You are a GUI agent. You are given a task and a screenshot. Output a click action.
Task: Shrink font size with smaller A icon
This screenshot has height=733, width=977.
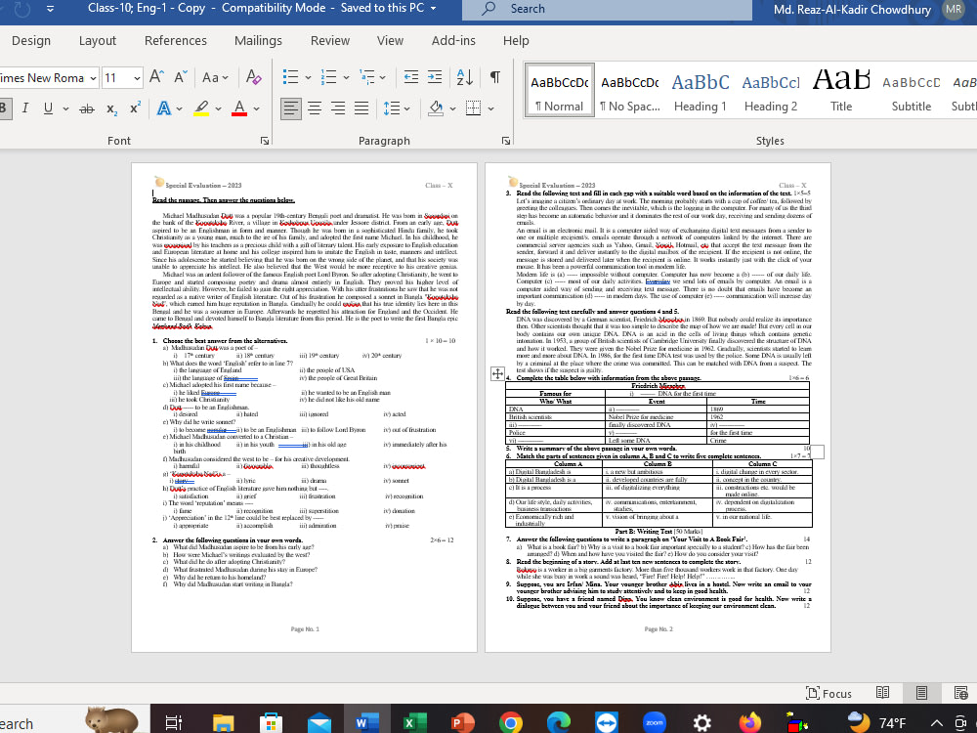pyautogui.click(x=180, y=77)
